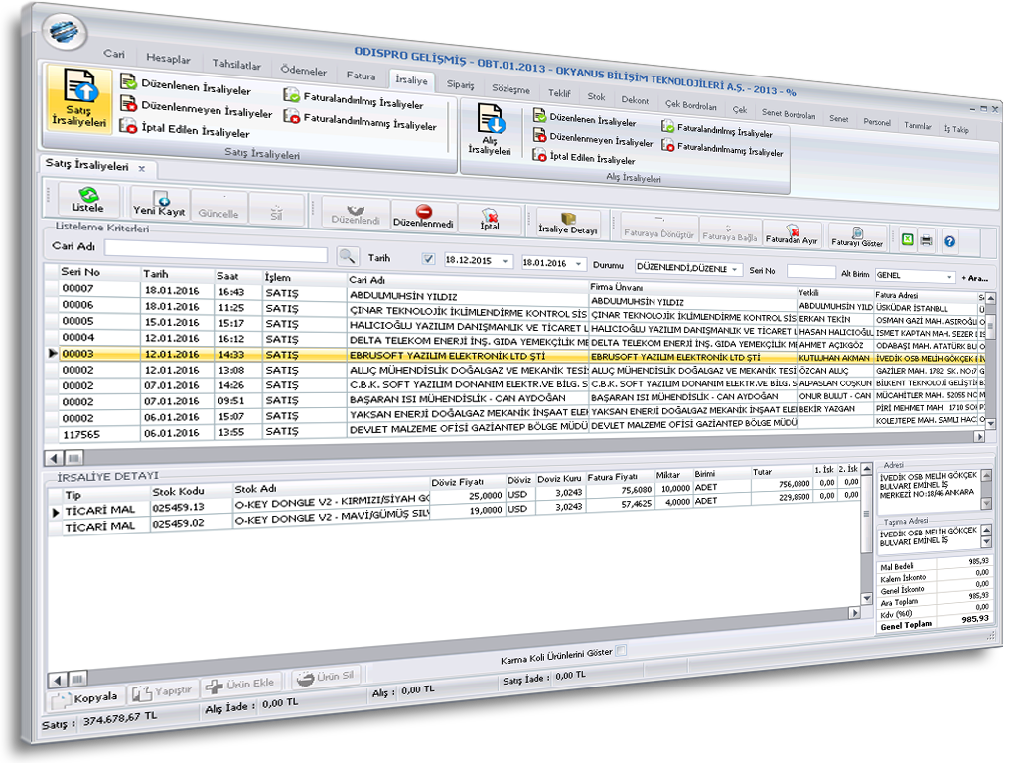Click the Güncelle toolbar button
Screen dimensions: 1017x763
[218, 207]
